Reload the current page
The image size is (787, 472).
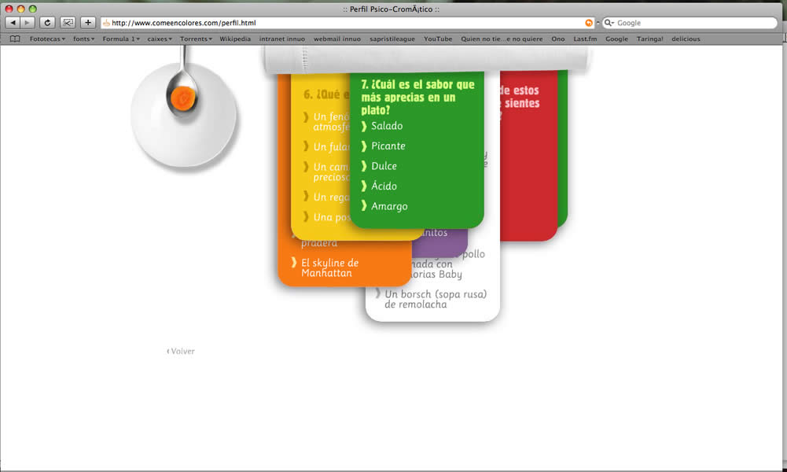[47, 23]
